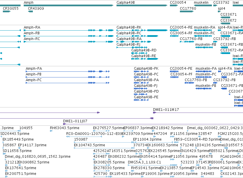This screenshot has width=243, height=178.
Task: Select the Galpha49B-PD protein feature
Action: 141,94
